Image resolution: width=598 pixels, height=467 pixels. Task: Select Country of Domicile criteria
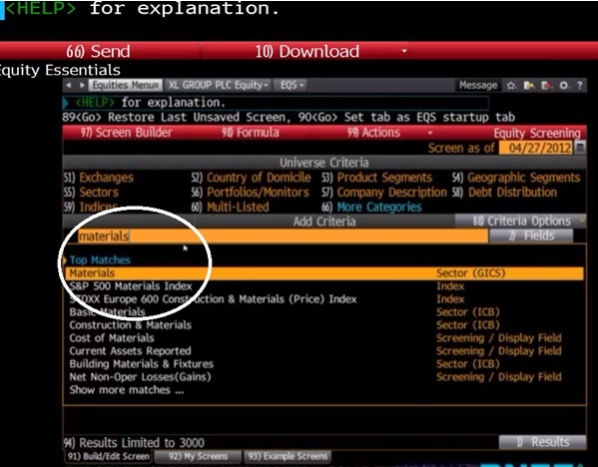click(251, 178)
